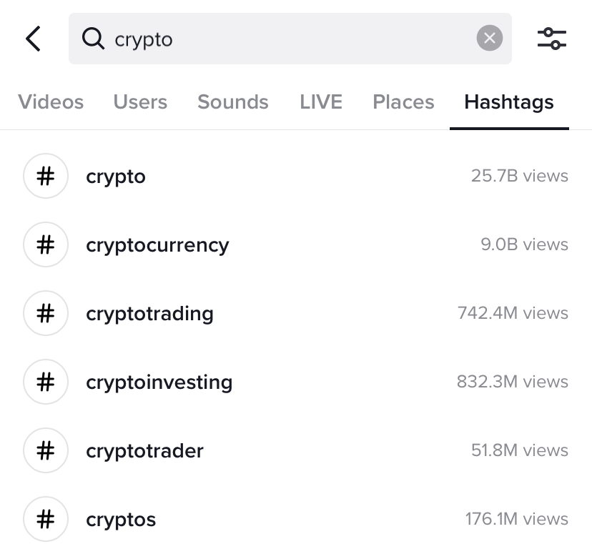Clear search text with X button

[489, 39]
